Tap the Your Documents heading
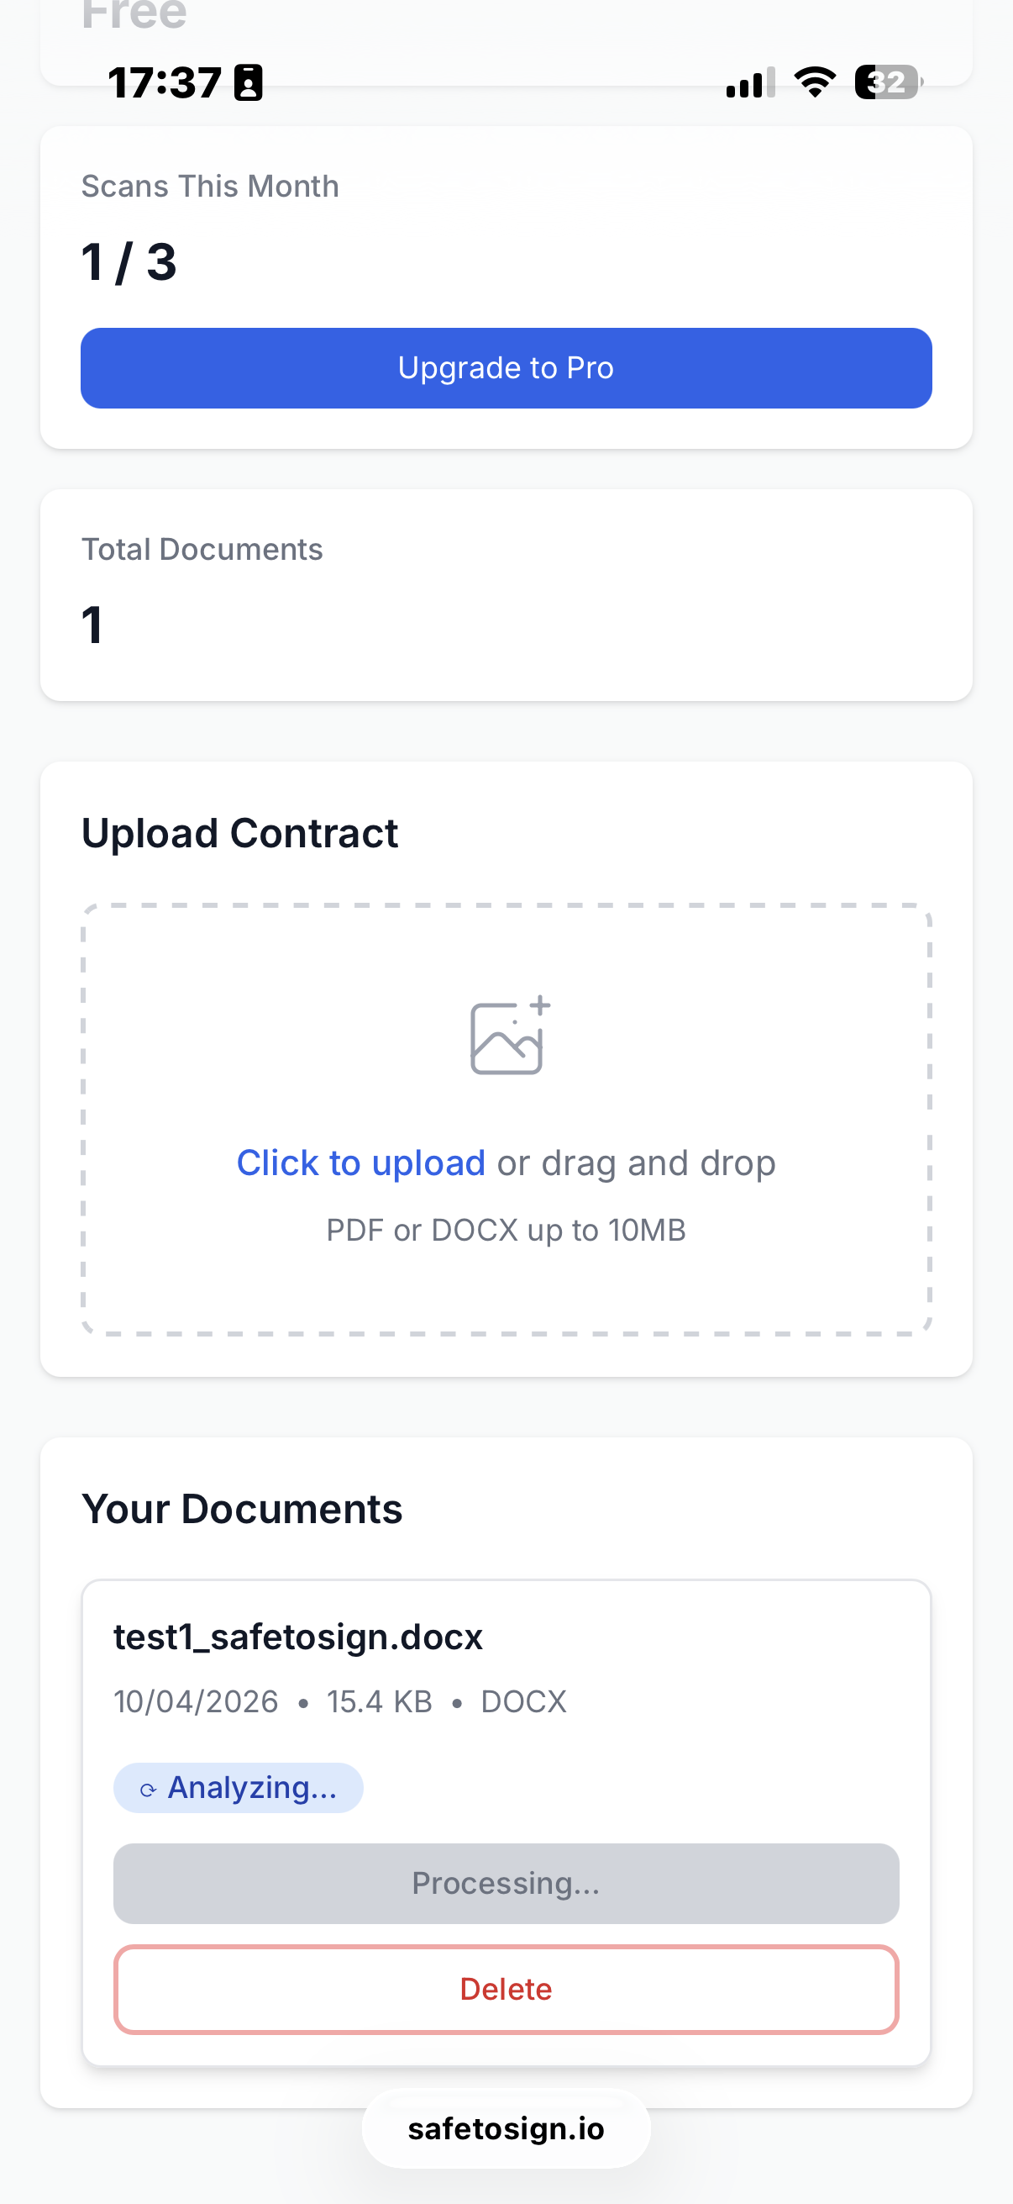 pos(242,1510)
